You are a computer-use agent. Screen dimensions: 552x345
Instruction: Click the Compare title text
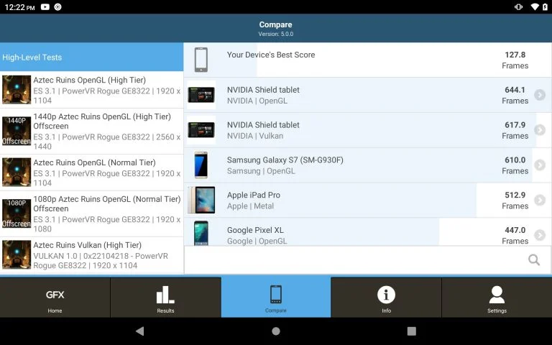(x=276, y=24)
